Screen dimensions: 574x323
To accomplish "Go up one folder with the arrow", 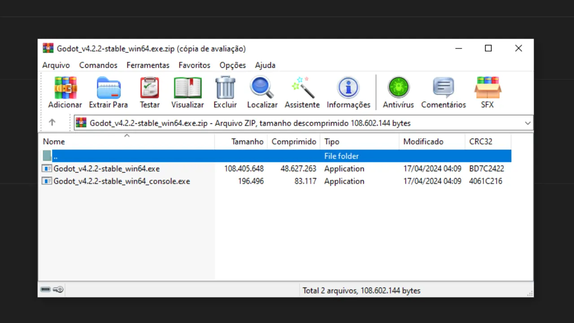I will pos(52,122).
